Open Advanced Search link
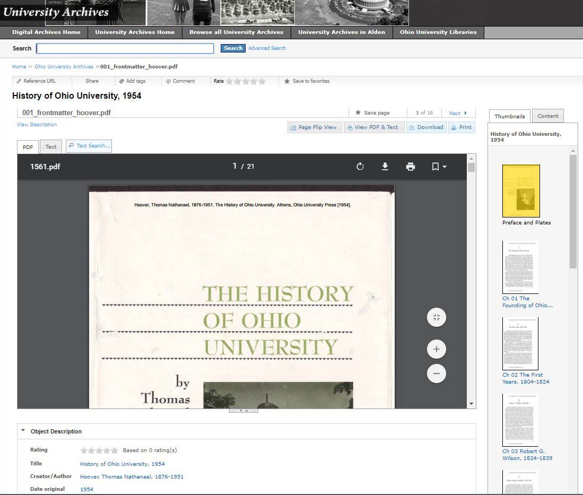 tap(267, 48)
